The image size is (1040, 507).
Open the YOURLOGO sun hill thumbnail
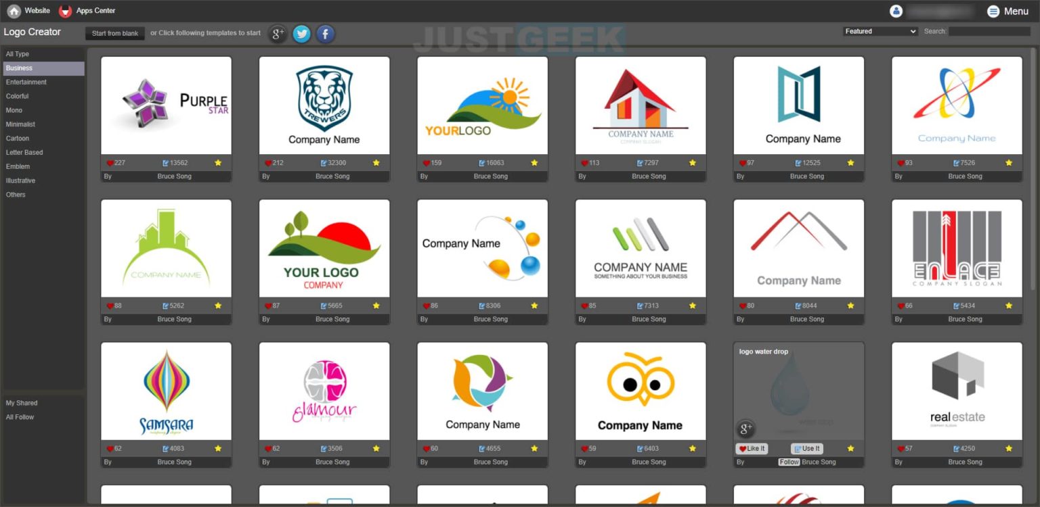pos(483,105)
